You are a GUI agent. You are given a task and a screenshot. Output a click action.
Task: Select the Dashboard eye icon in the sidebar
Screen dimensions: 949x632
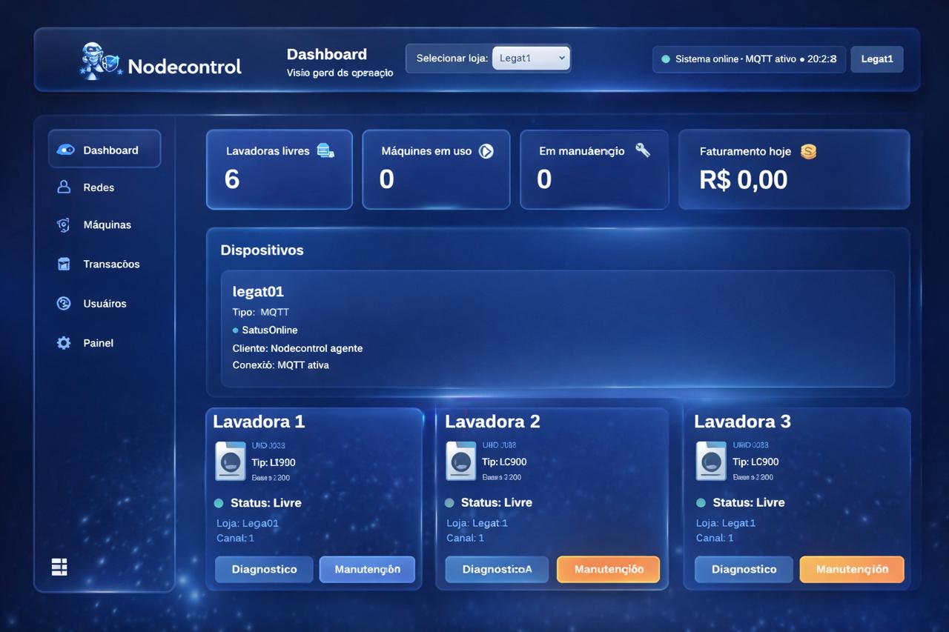(65, 149)
